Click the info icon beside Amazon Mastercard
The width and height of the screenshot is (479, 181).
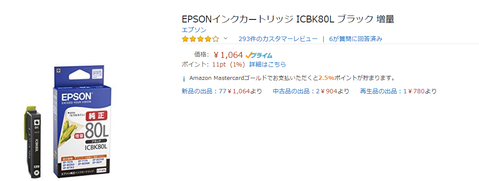tap(184, 79)
